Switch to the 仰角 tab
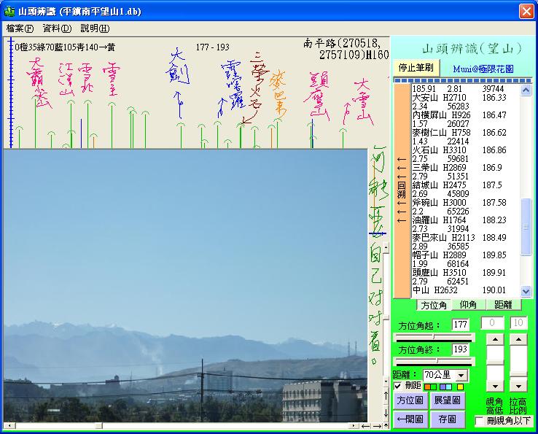 468,305
